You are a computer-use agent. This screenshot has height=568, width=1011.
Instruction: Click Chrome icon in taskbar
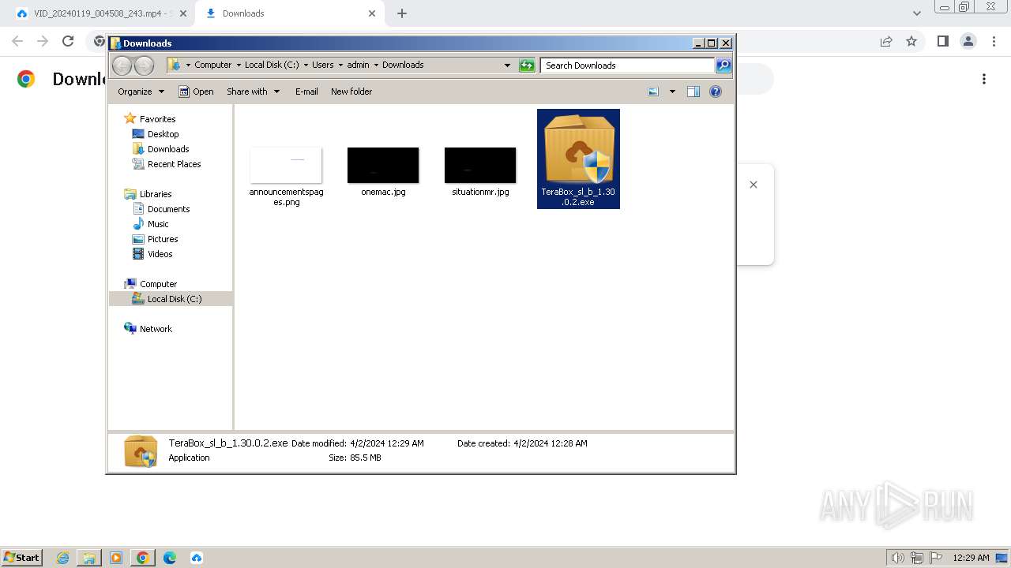(143, 558)
